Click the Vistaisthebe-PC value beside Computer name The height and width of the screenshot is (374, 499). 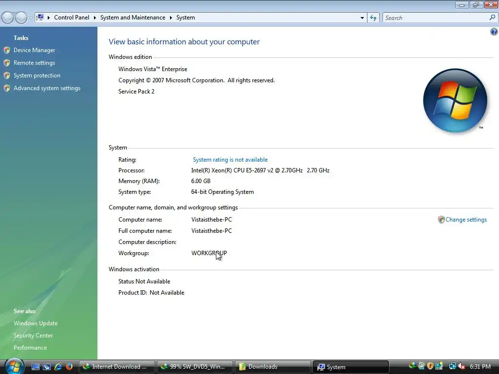pyautogui.click(x=211, y=220)
